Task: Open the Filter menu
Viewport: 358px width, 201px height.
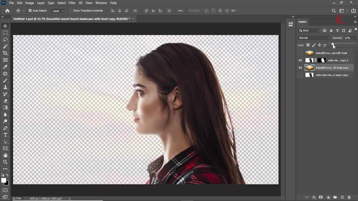Action: click(72, 3)
